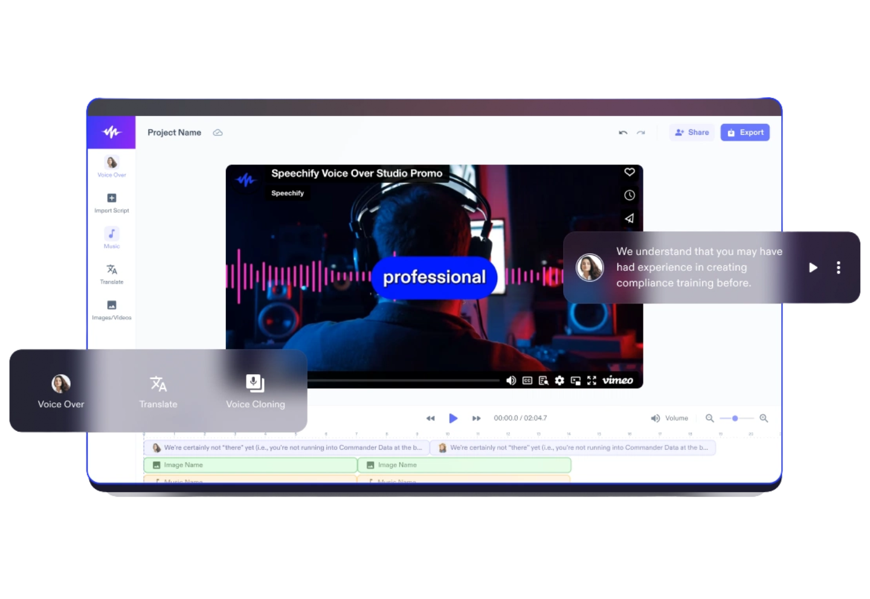Zoom out the timeline
This screenshot has height=599, width=870.
[710, 418]
